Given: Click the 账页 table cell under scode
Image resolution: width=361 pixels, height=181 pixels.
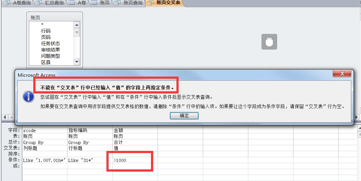Looking at the screenshot, I should pyautogui.click(x=45, y=136).
